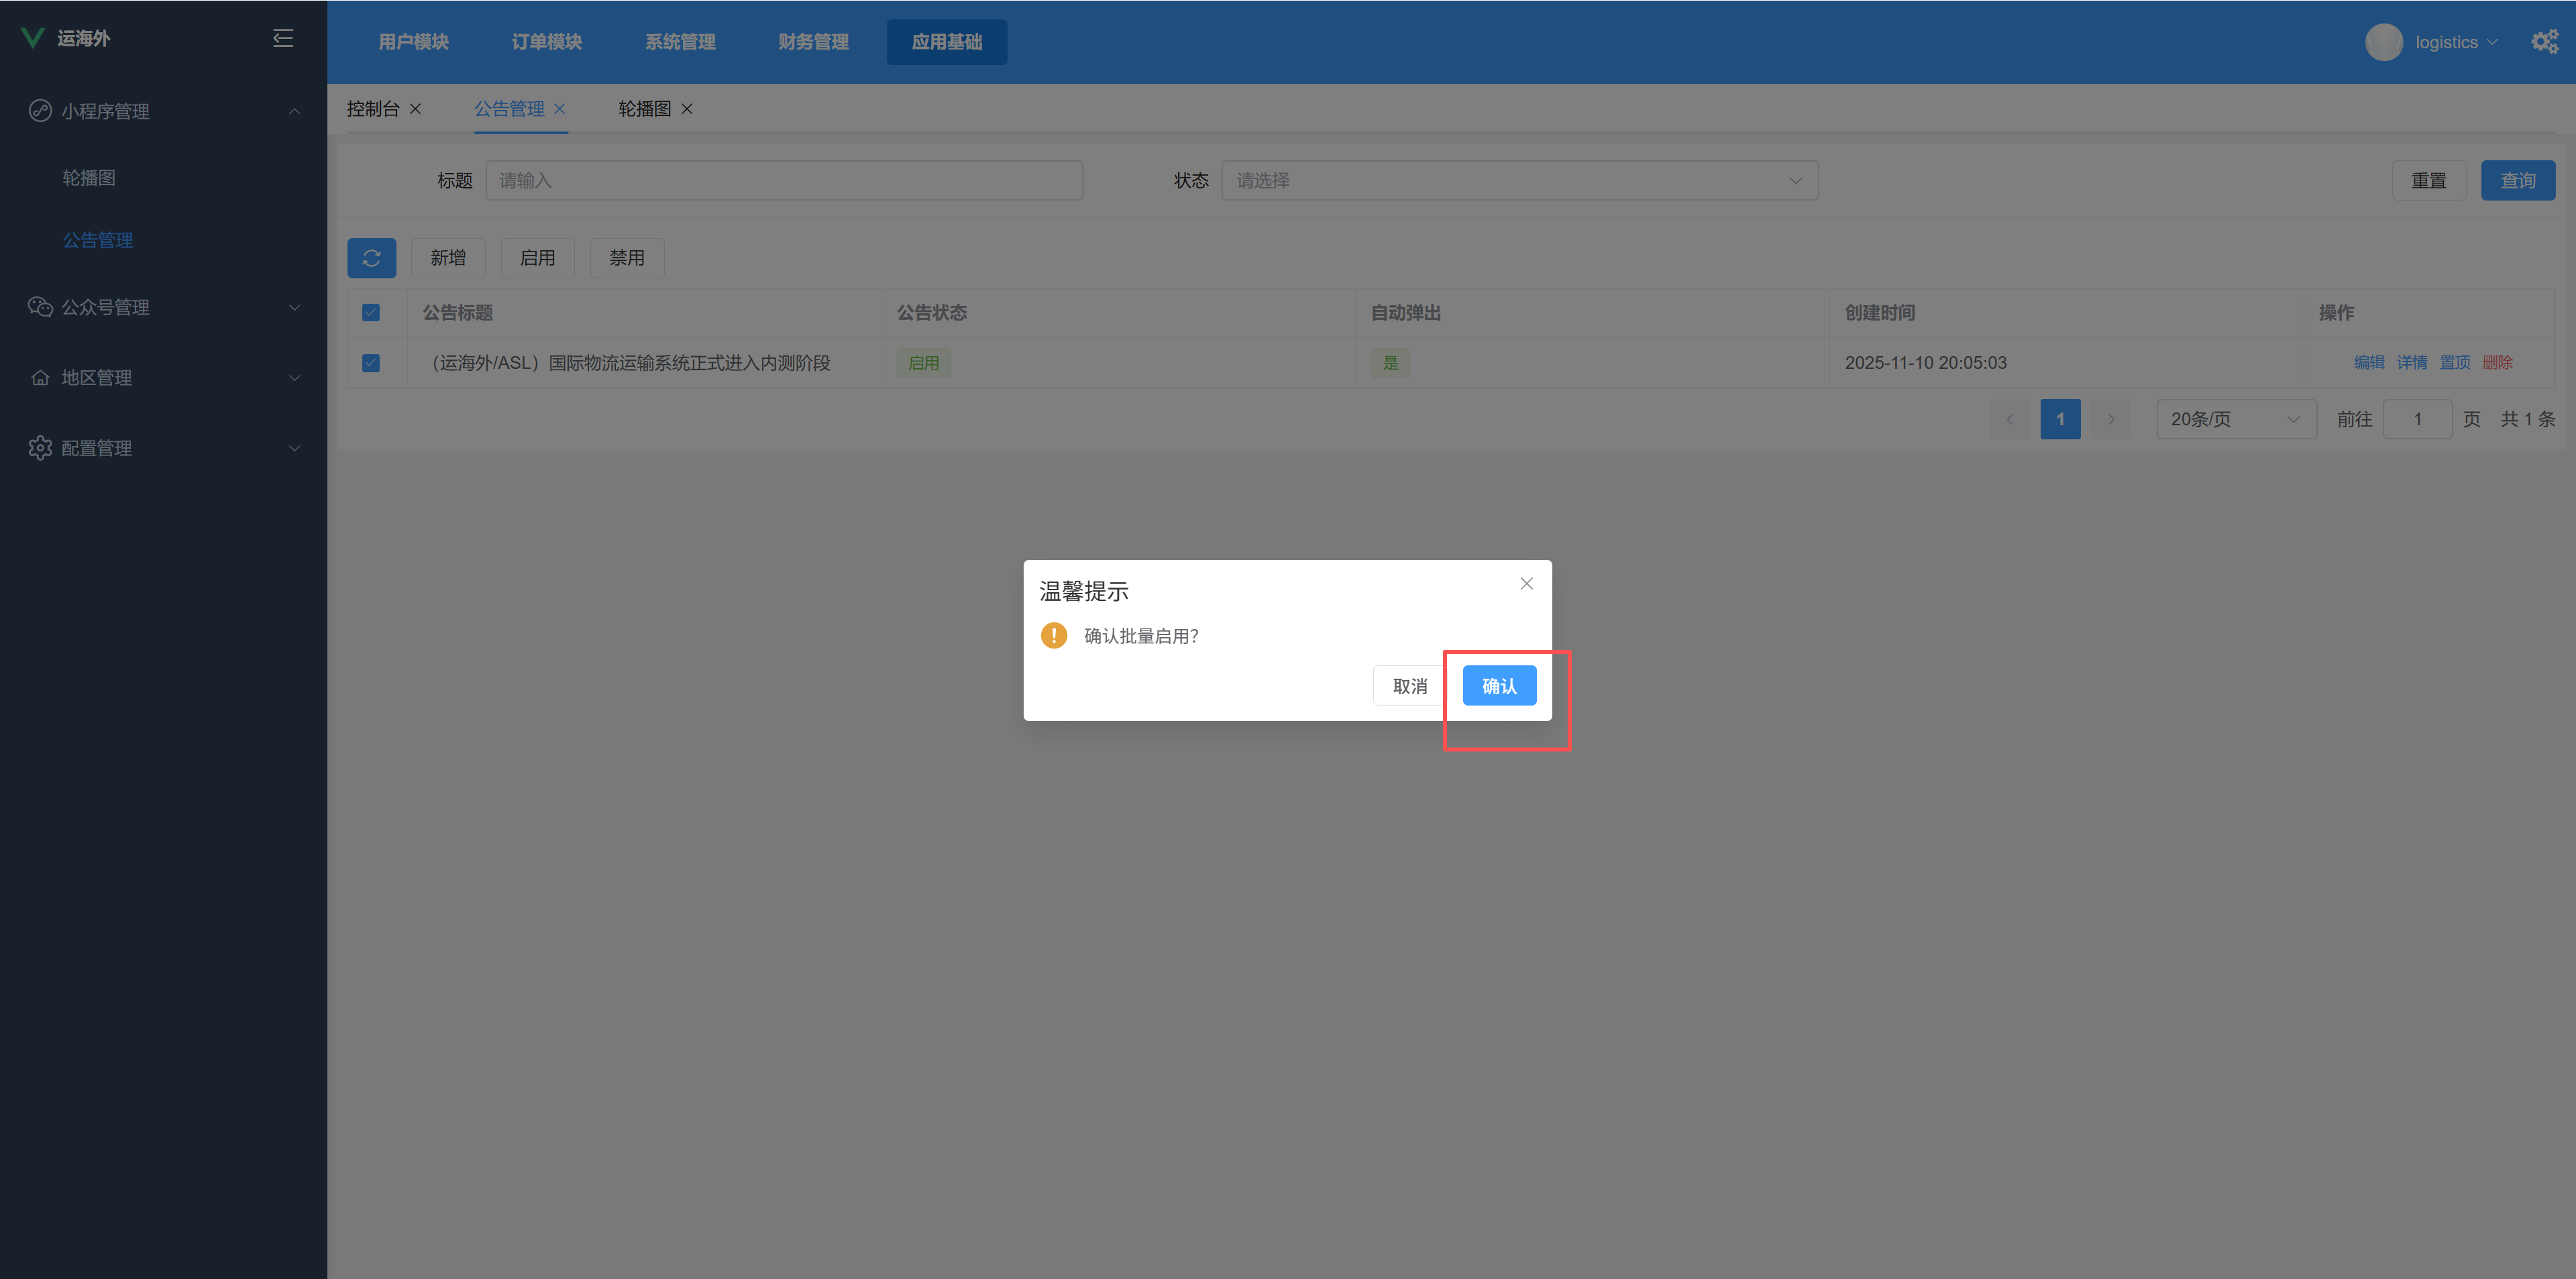Click the refresh icon above the table
Image resolution: width=2576 pixels, height=1279 pixels.
pyautogui.click(x=371, y=258)
